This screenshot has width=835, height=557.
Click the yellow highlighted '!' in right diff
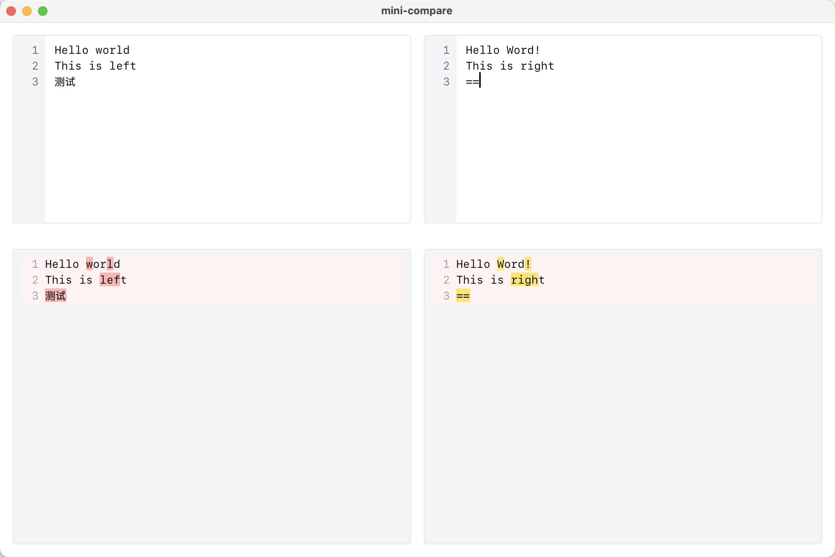[528, 264]
